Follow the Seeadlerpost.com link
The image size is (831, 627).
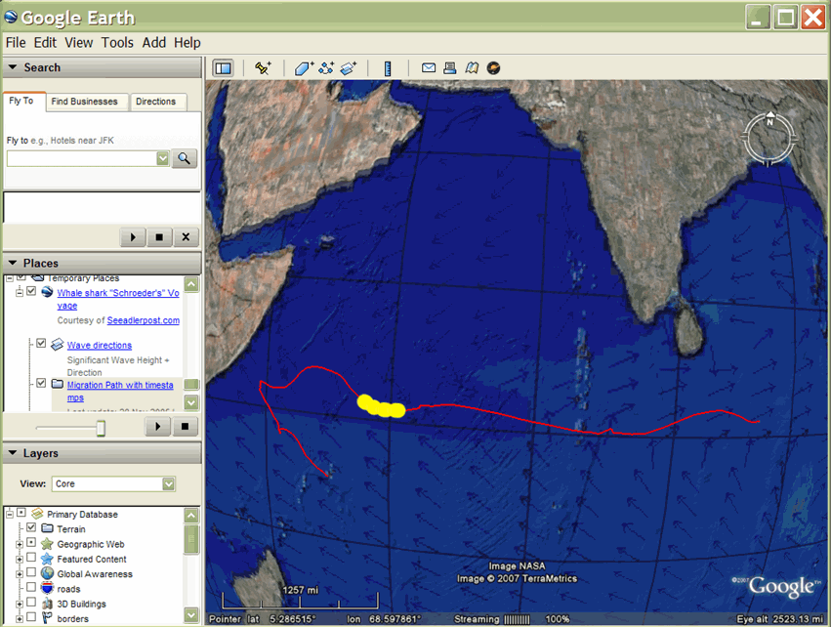click(143, 320)
